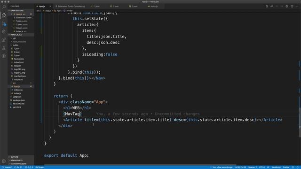Open the errors and warnings status item

[x=29, y=167]
